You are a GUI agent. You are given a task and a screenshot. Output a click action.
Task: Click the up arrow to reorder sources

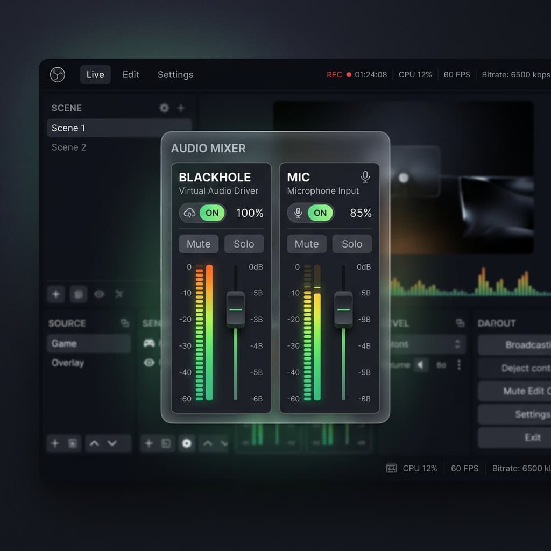tap(94, 443)
